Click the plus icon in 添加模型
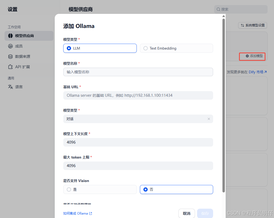Viewport: 274px width, 218px height. (247, 56)
